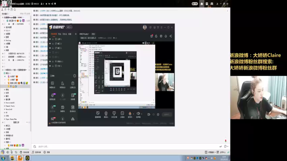Open the gift box icon with red dot
Image resolution: width=287 pixels, height=161 pixels.
[151, 36]
